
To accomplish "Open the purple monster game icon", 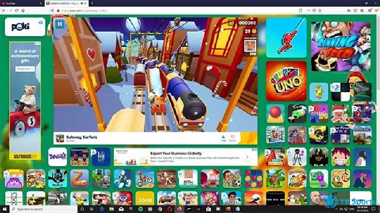I will pyautogui.click(x=14, y=179).
